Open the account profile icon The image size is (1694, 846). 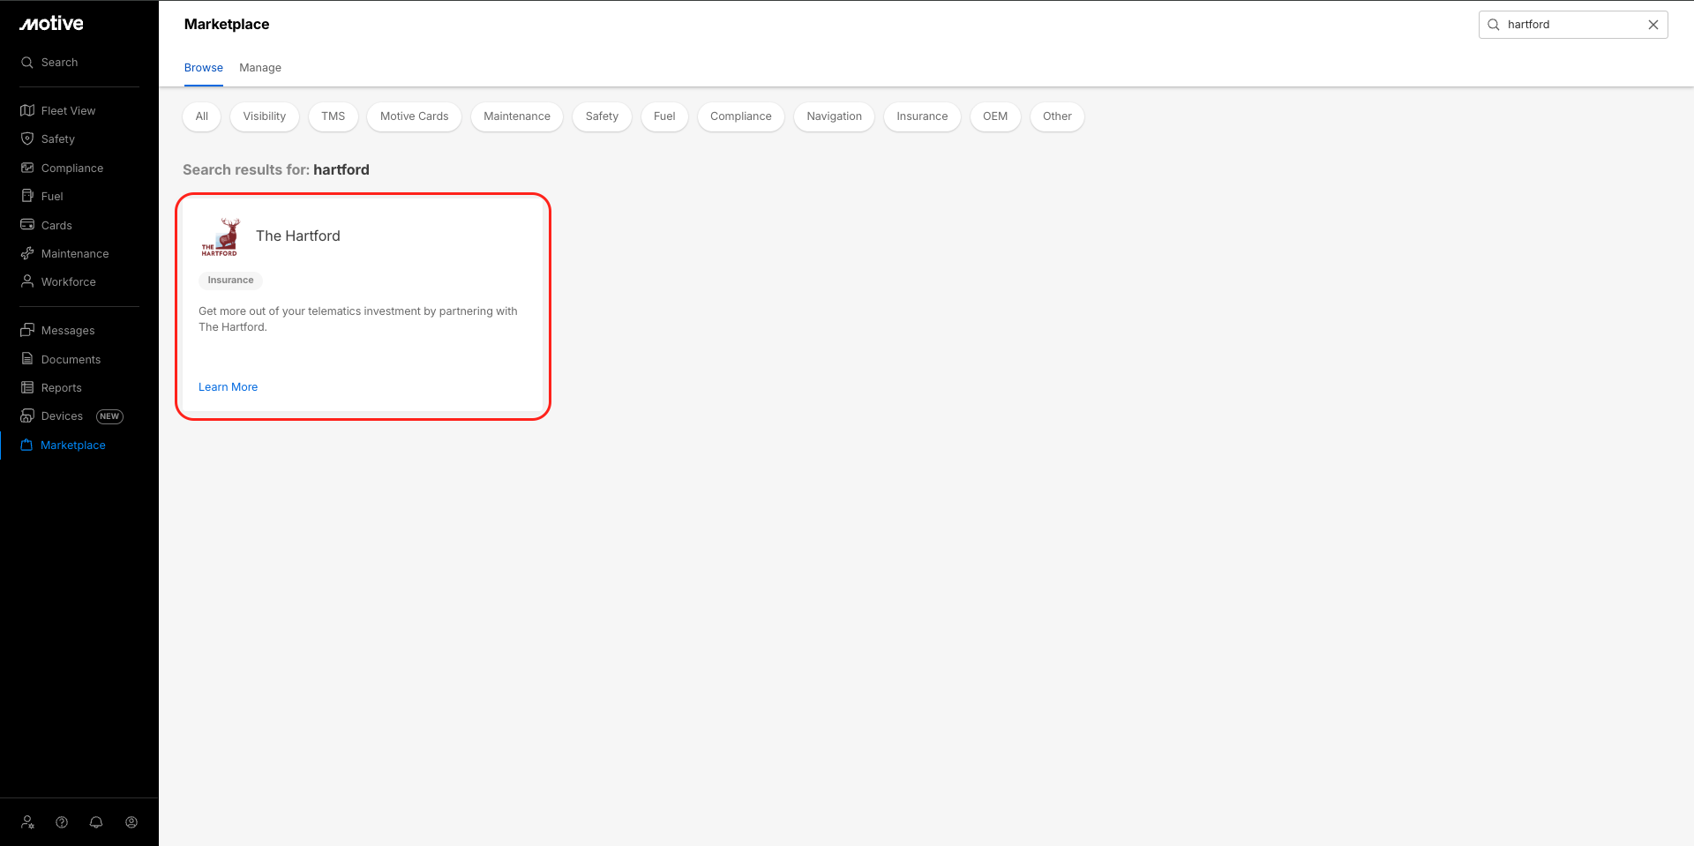click(x=131, y=822)
